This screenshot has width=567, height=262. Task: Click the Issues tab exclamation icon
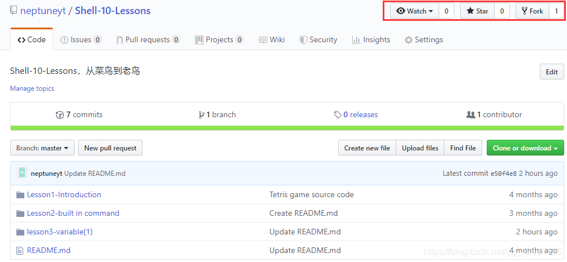coord(64,40)
